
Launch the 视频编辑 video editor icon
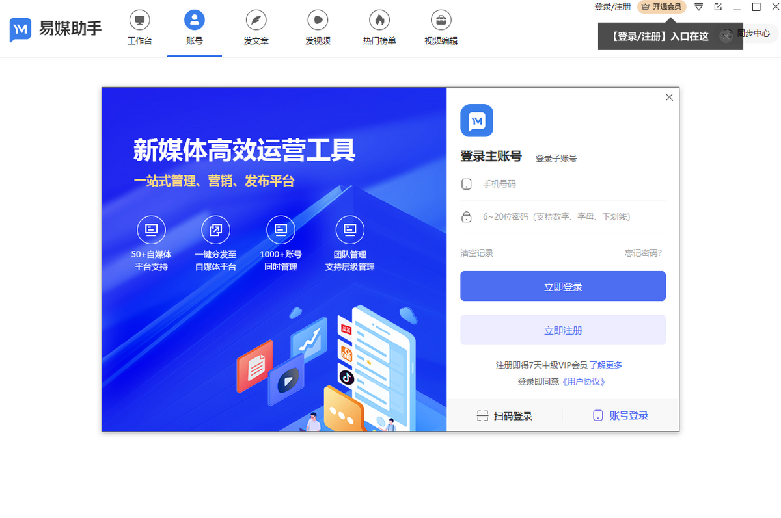tap(441, 27)
